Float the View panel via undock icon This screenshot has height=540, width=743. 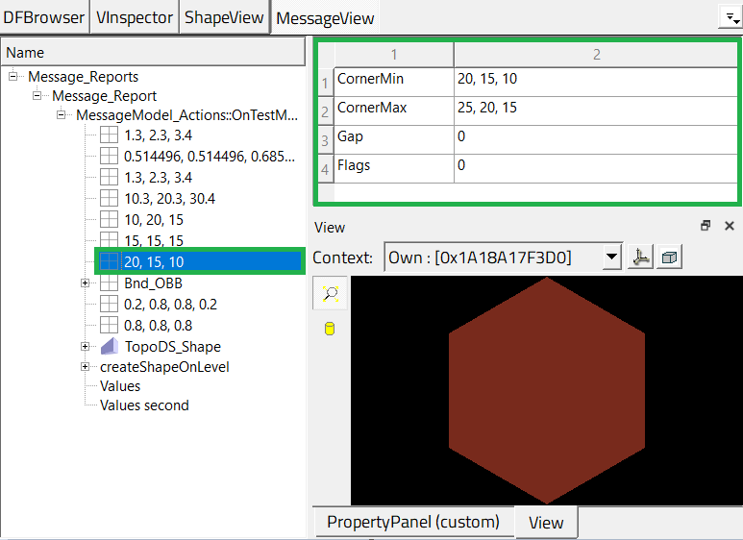pyautogui.click(x=706, y=227)
